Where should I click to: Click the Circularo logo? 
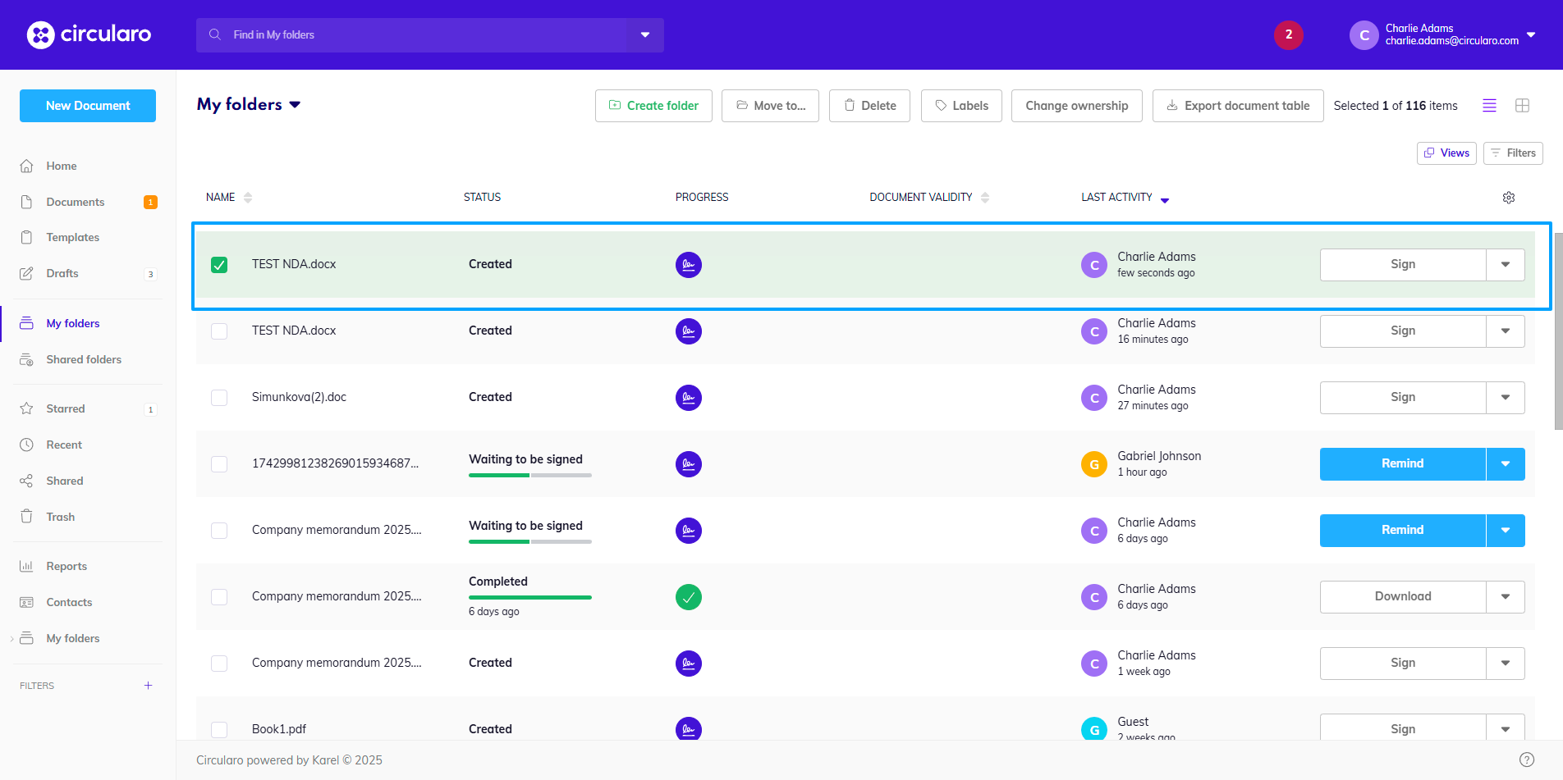89,34
